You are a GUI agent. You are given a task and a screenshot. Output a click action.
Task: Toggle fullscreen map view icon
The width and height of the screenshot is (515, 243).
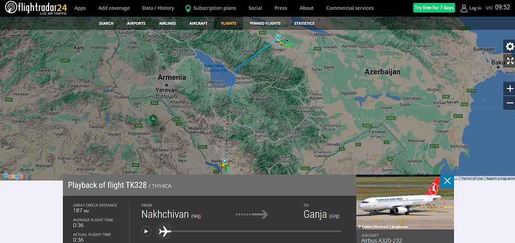click(x=509, y=61)
